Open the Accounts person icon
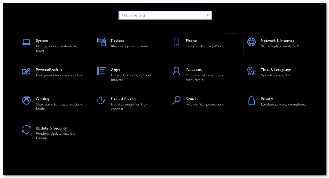329x178 pixels. (x=176, y=71)
